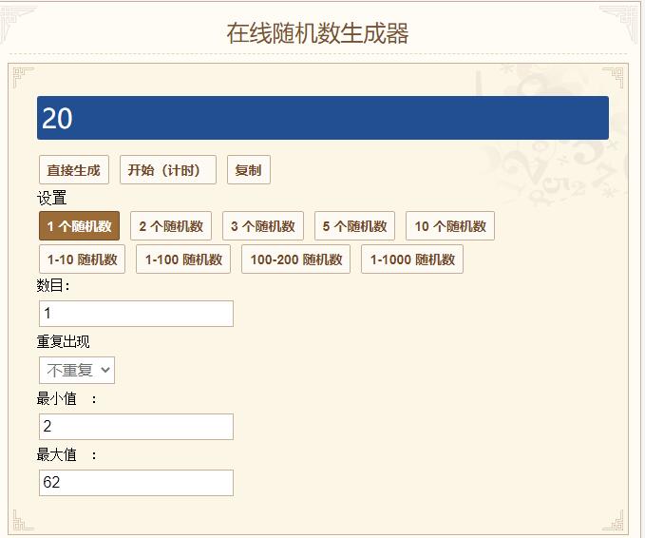Apply the 1-1000 随机数 range
This screenshot has height=538, width=645.
pos(412,259)
